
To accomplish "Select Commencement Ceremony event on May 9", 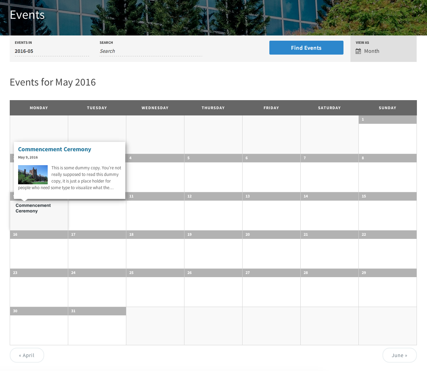I will [33, 208].
